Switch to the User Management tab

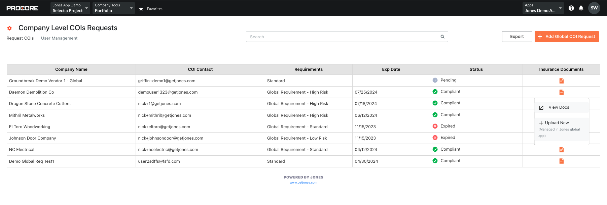59,38
